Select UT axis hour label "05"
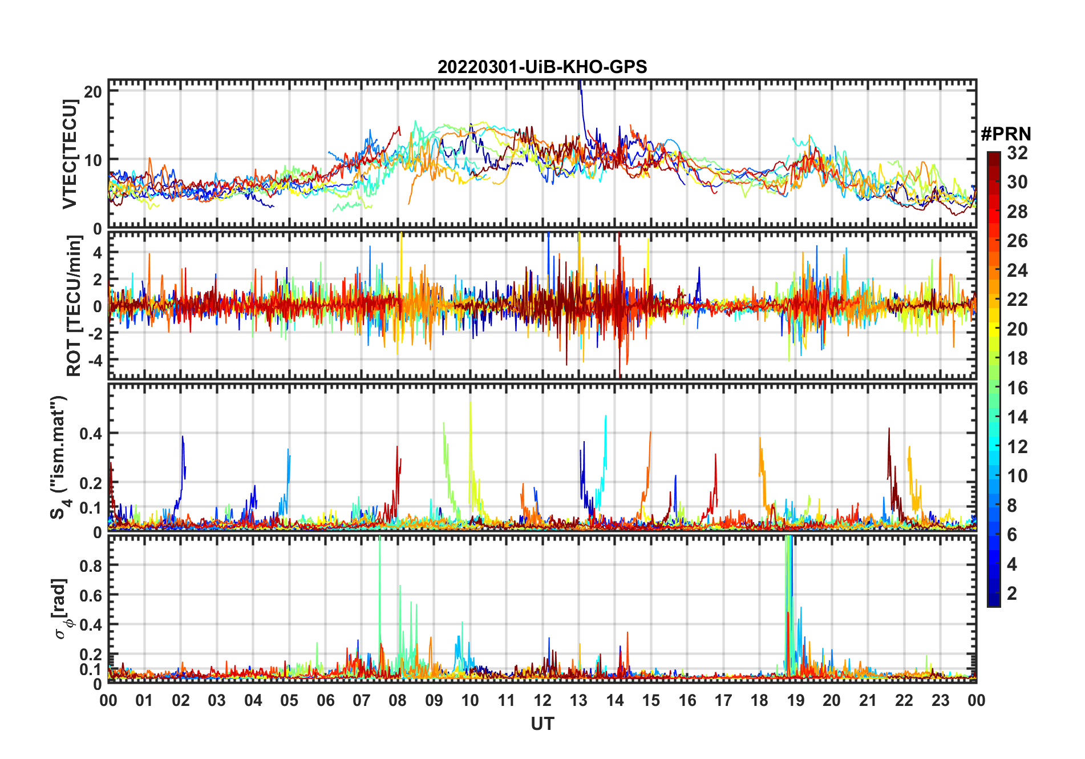The image size is (1085, 759). point(289,700)
